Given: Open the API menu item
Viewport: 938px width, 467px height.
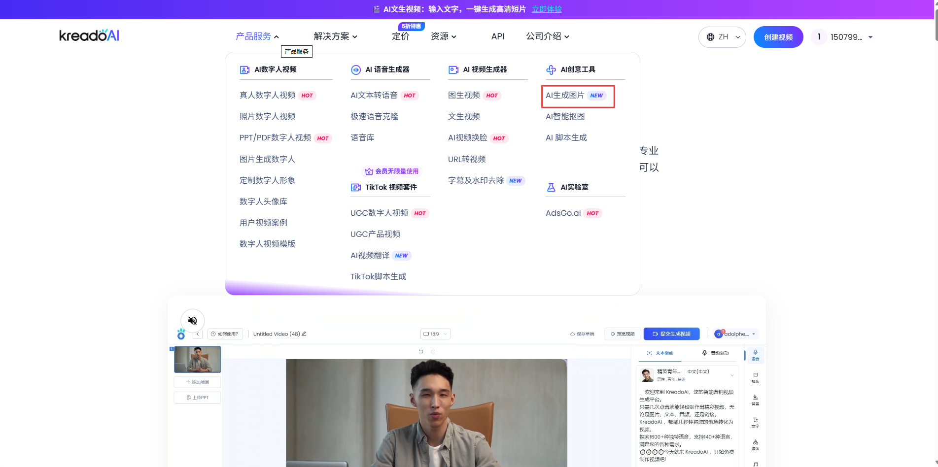Looking at the screenshot, I should (497, 36).
